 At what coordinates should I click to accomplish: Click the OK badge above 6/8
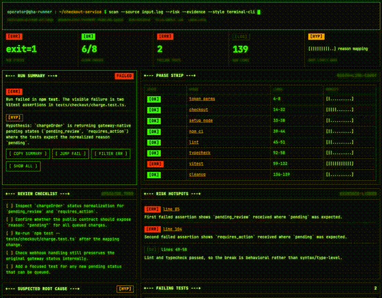[x=88, y=37]
